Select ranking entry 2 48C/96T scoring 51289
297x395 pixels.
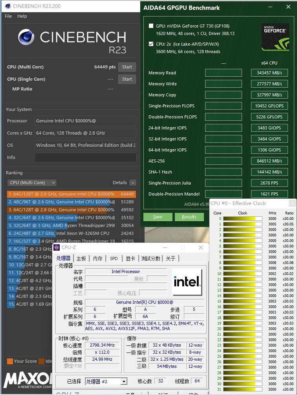71,202
